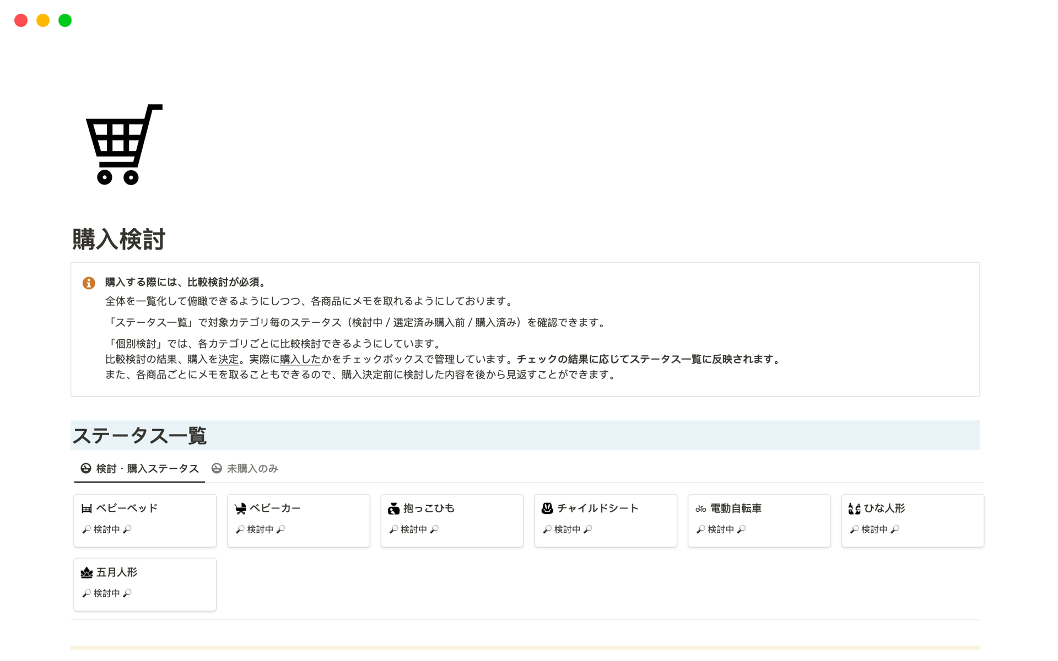The height and width of the screenshot is (661, 1058).
Task: Click the helmet icon on 五月人形 card
Action: tap(87, 573)
